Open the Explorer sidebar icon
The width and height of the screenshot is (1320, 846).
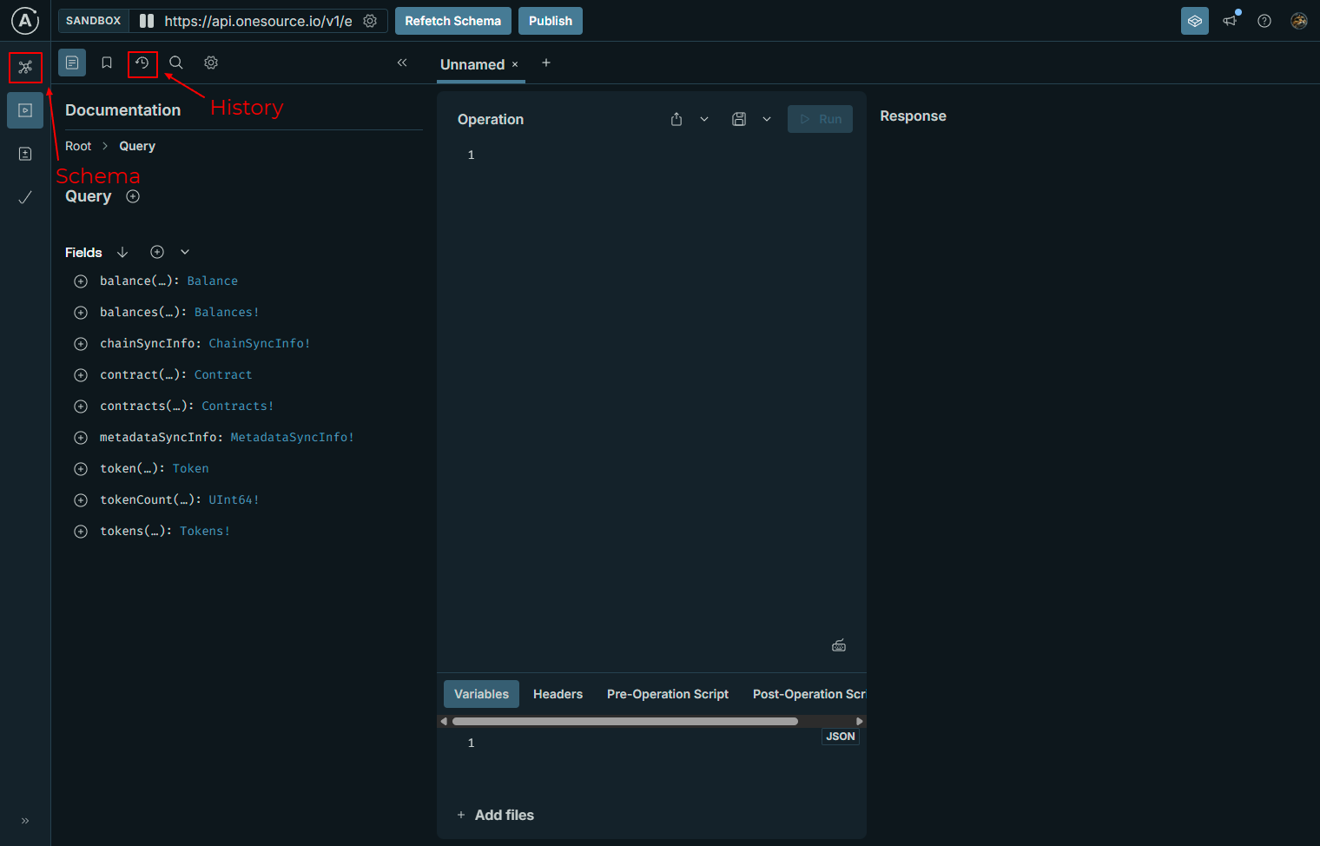tap(25, 110)
